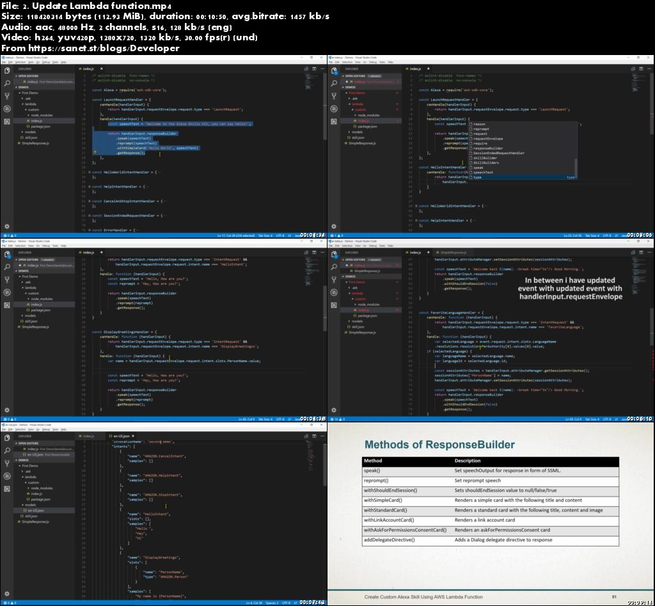Open More Actions ellipsis in the 00:07:42 frame

click(x=322, y=436)
